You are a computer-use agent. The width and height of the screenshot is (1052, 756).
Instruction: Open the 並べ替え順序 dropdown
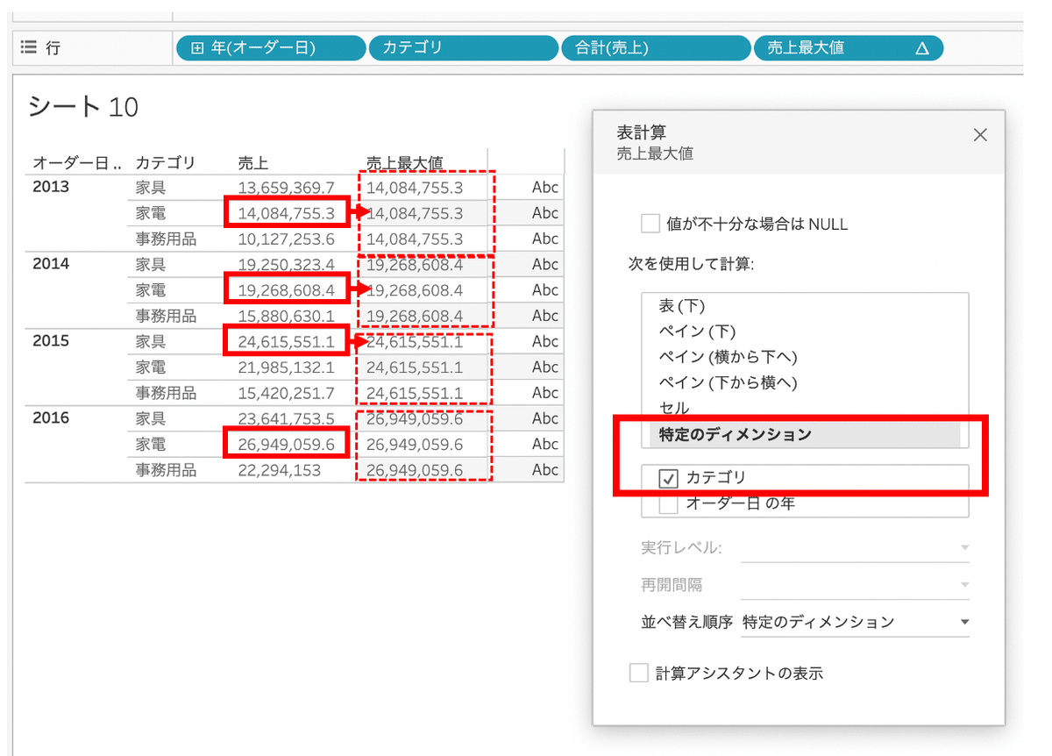[x=964, y=621]
